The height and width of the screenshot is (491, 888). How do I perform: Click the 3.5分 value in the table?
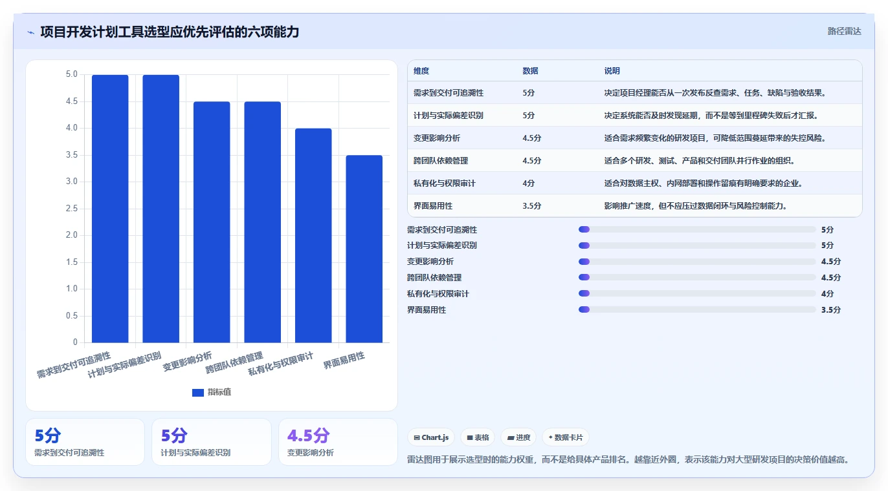532,206
